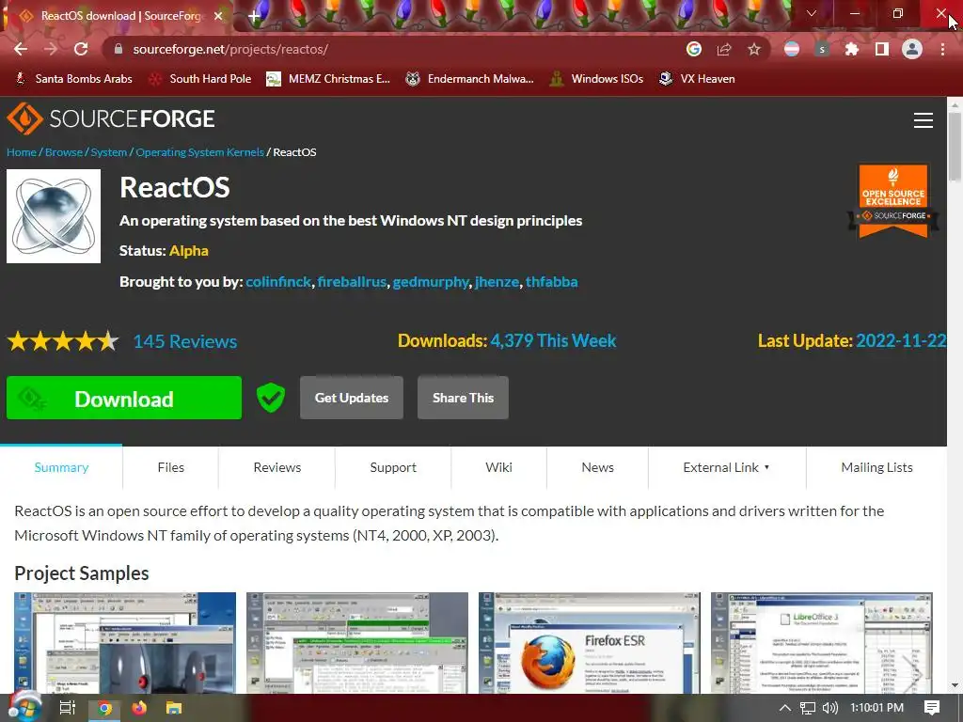963x722 pixels.
Task: Click the 2022-11-22 last update date
Action: coord(900,340)
